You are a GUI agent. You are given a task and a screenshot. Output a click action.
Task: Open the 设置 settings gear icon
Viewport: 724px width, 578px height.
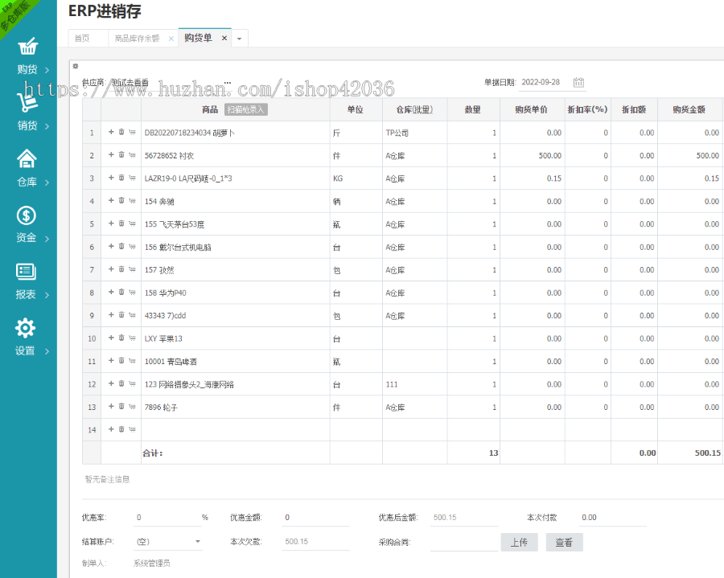pos(25,328)
